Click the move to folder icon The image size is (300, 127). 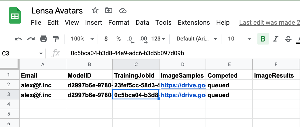click(x=109, y=11)
